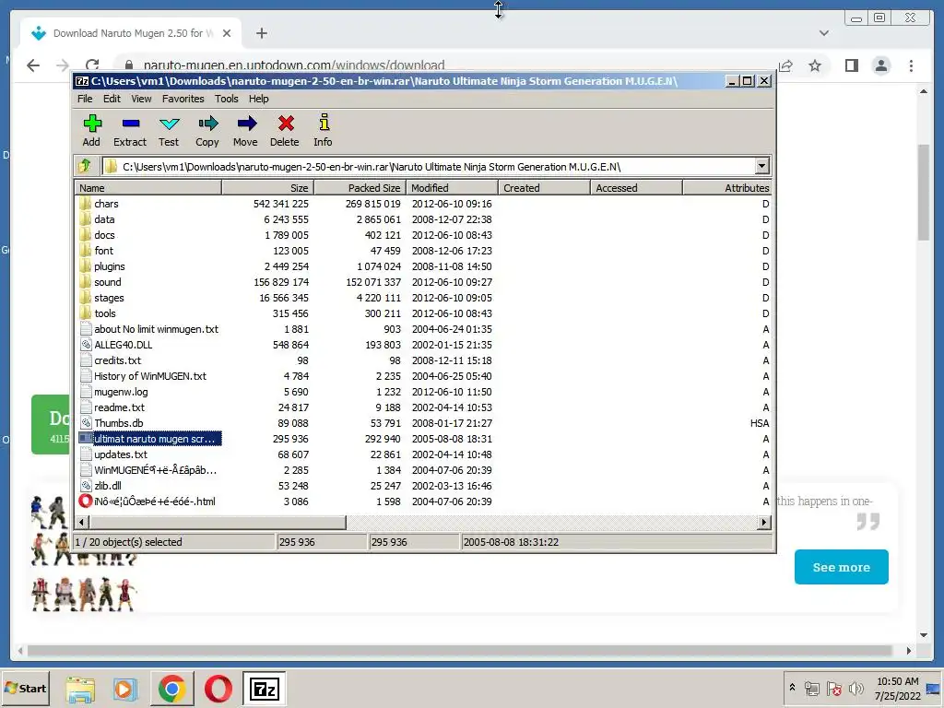944x708 pixels.
Task: Click the taskbar clock showing 10:50 AM
Action: [898, 688]
